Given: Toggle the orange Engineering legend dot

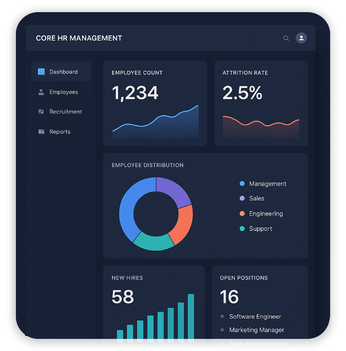Looking at the screenshot, I should [x=242, y=214].
